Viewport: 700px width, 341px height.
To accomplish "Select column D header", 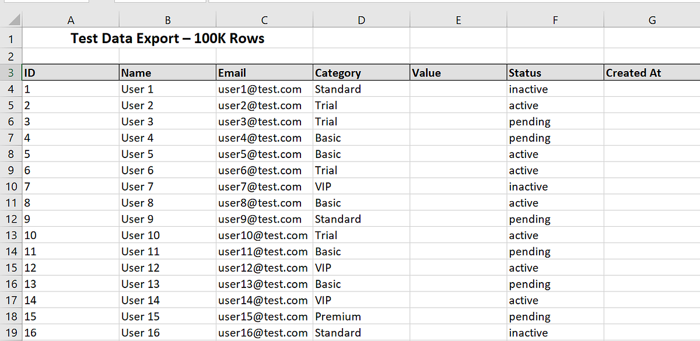I will pyautogui.click(x=362, y=20).
